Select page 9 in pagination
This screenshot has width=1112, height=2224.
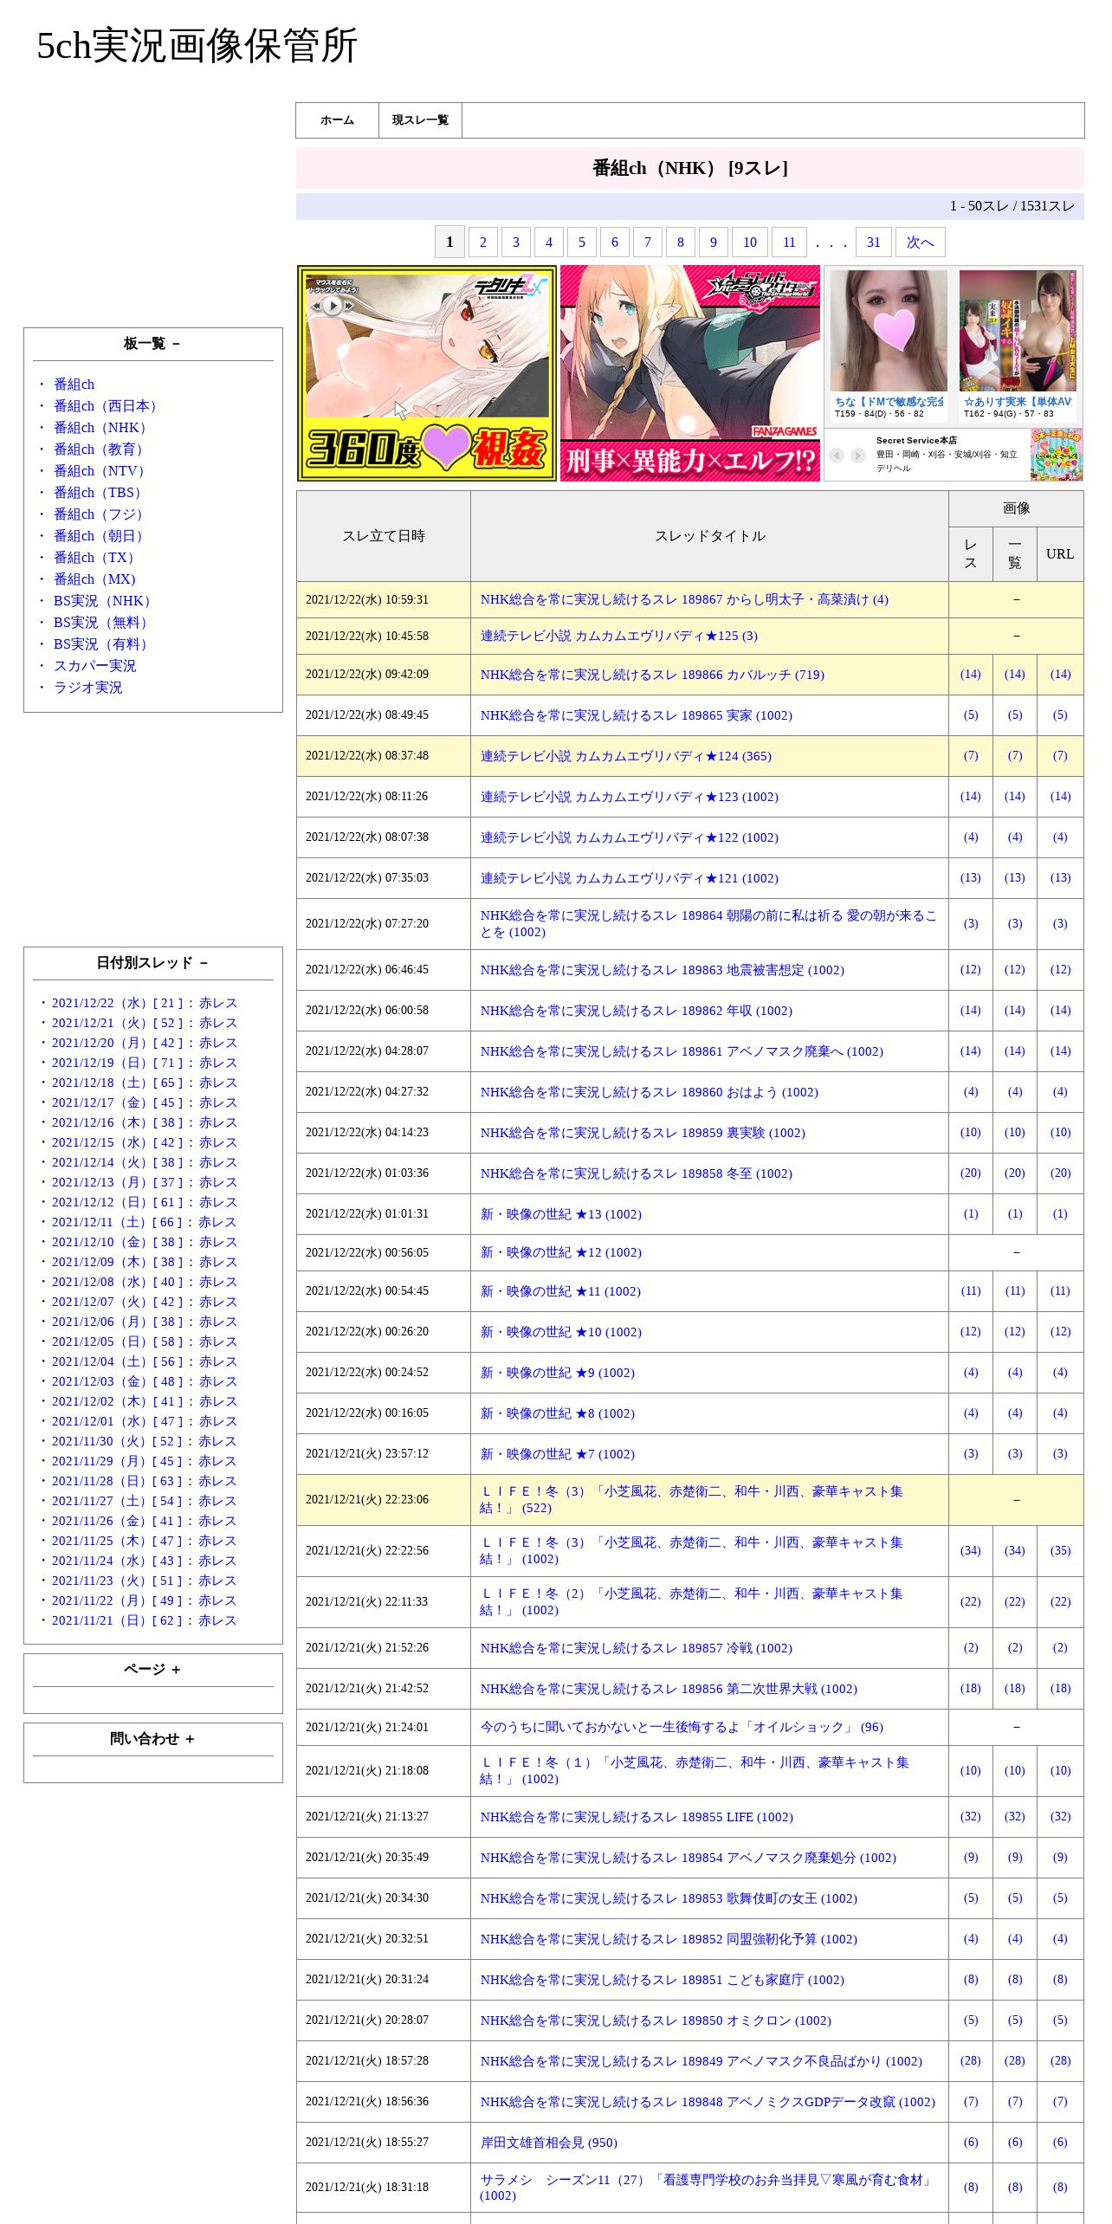click(x=714, y=242)
